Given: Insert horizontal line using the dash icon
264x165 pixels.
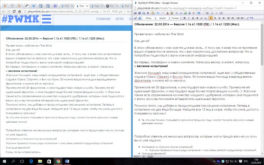Looking at the screenshot, I should tap(216, 13).
